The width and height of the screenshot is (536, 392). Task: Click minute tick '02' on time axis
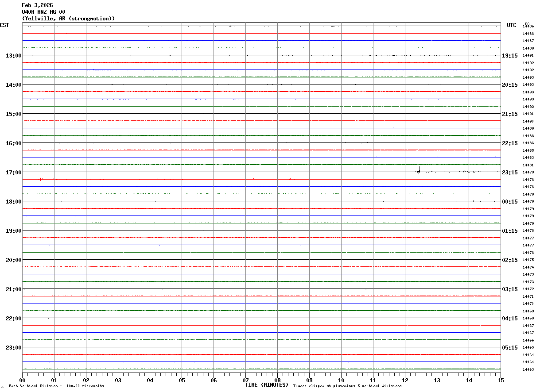(x=86, y=380)
